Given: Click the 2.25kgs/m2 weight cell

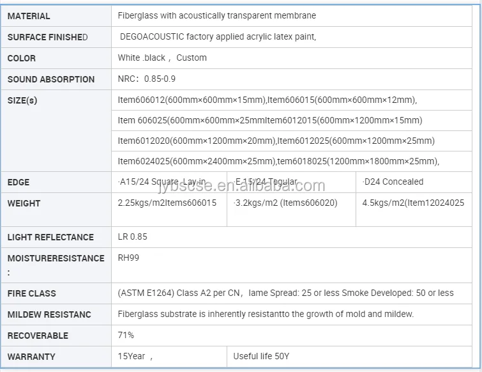Looking at the screenshot, I should pyautogui.click(x=167, y=203).
